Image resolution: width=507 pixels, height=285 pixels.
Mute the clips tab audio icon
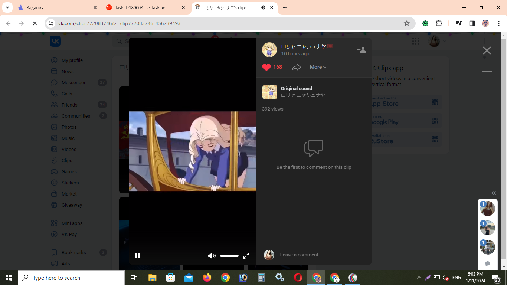point(263,7)
